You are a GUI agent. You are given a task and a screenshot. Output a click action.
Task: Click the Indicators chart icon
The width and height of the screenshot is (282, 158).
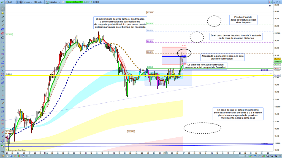click(47, 2)
